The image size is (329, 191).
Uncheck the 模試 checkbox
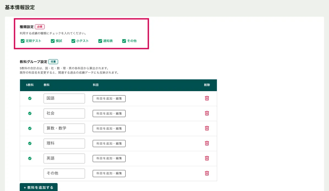(x=53, y=41)
